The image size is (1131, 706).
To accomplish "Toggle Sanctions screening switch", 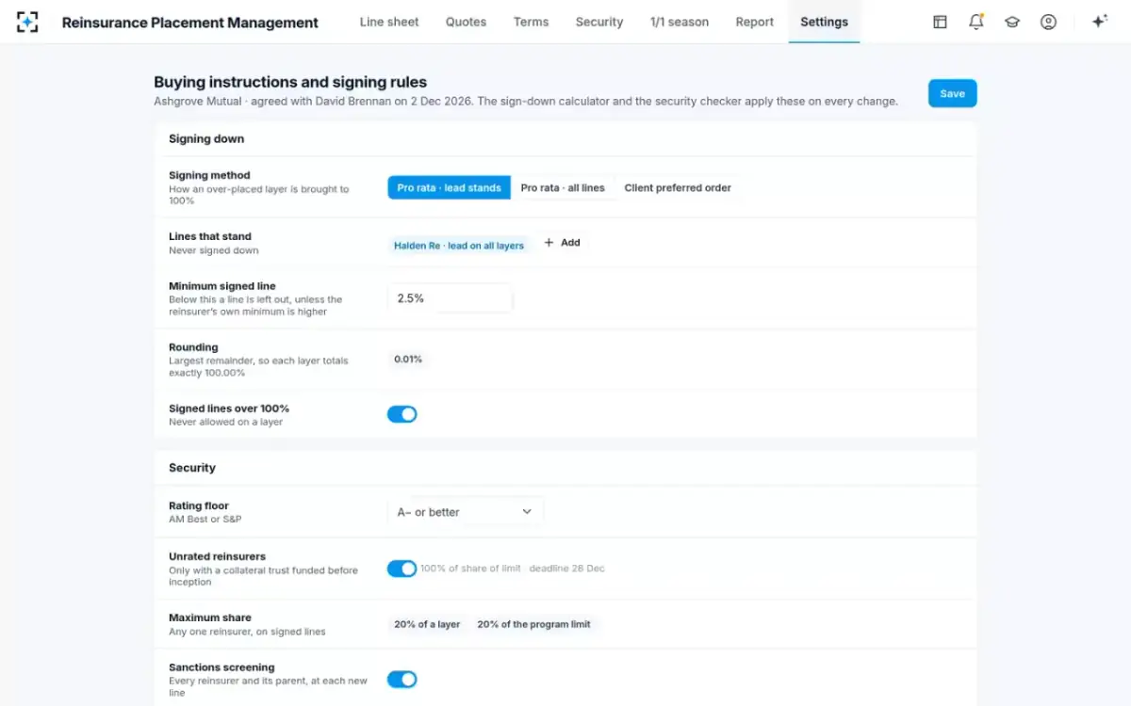I will [x=402, y=680].
